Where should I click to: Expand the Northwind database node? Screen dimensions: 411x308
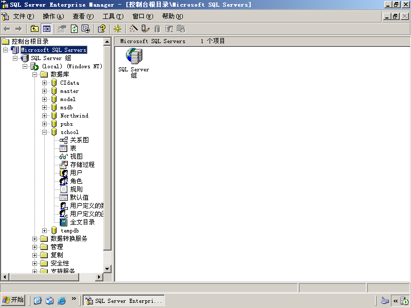44,116
